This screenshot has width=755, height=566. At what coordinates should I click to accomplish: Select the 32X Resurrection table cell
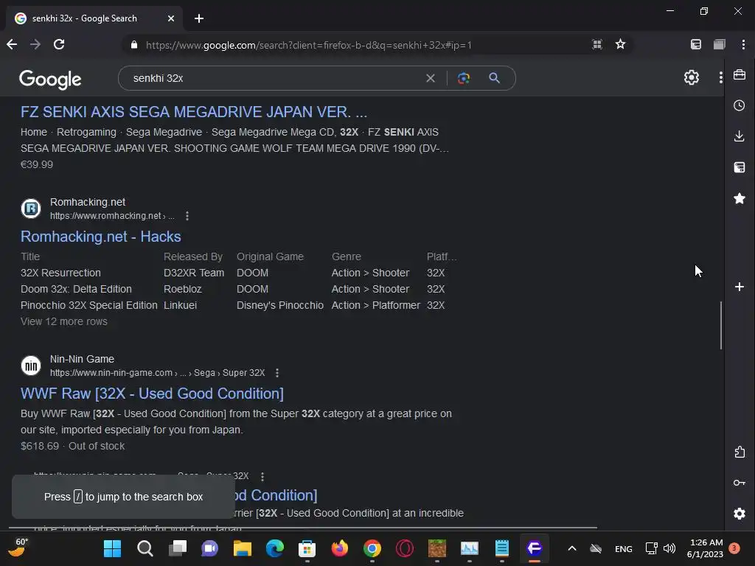point(60,273)
